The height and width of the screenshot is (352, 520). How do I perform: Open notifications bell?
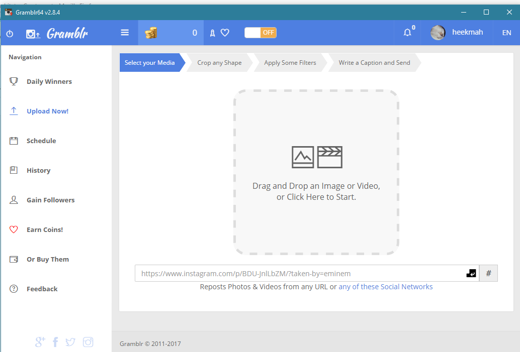[407, 33]
